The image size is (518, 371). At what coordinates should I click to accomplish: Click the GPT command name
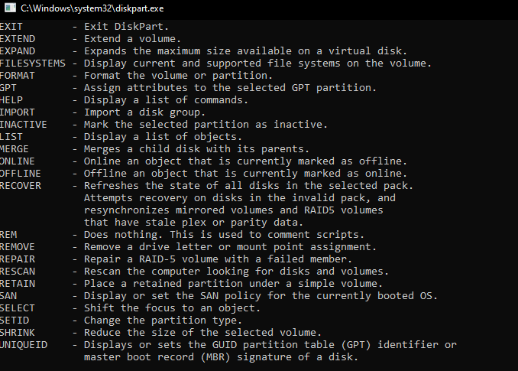coord(9,87)
